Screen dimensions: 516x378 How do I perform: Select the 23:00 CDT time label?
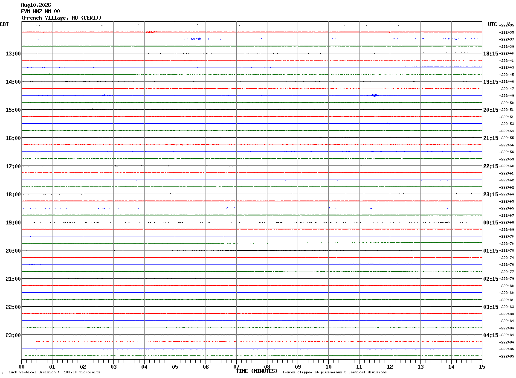click(x=13, y=335)
